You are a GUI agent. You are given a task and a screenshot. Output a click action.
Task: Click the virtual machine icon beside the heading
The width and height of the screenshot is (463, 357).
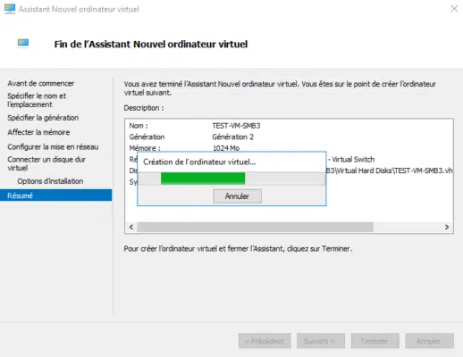coord(23,44)
